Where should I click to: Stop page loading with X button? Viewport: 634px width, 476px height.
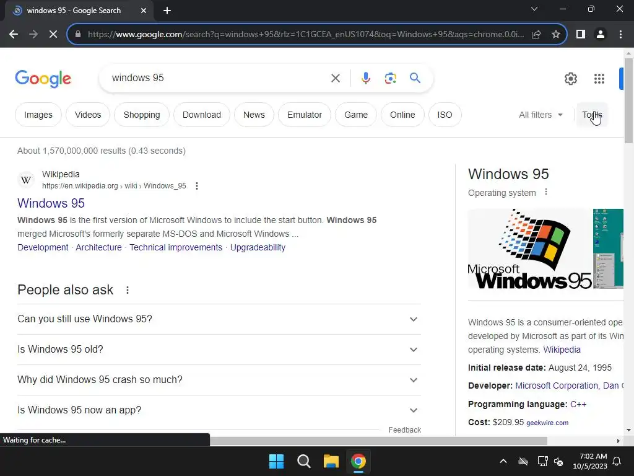point(53,35)
